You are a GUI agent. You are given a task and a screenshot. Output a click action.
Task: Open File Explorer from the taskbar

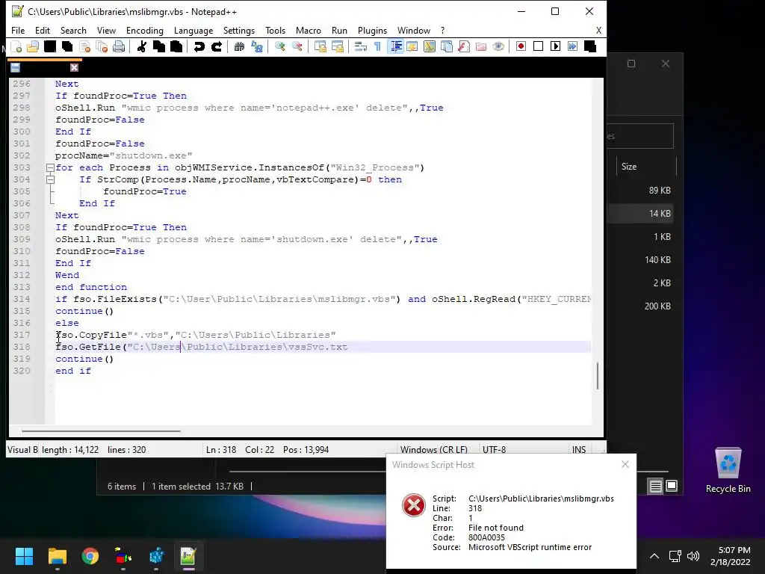[x=57, y=556]
